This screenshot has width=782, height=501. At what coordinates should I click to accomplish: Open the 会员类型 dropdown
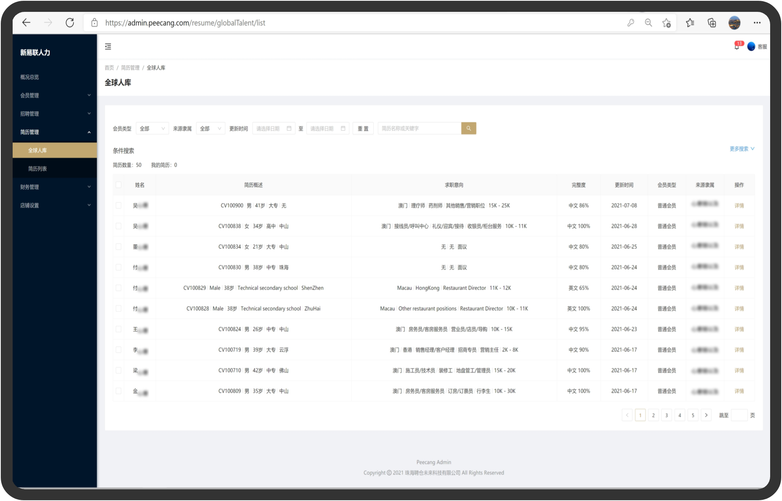pos(152,129)
